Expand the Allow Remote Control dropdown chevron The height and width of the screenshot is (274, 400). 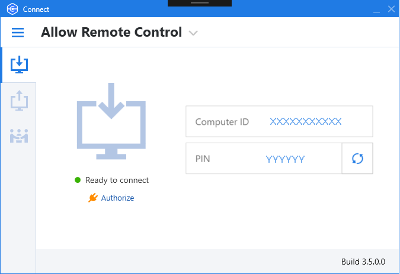click(x=193, y=33)
